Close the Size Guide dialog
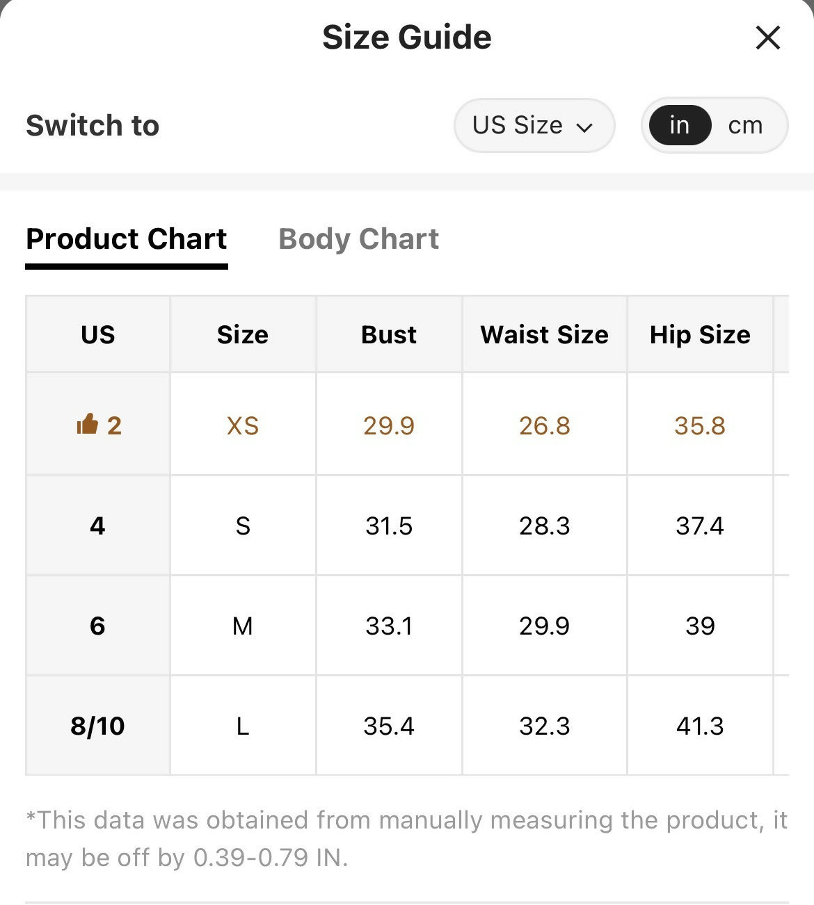This screenshot has height=905, width=814. (x=767, y=38)
